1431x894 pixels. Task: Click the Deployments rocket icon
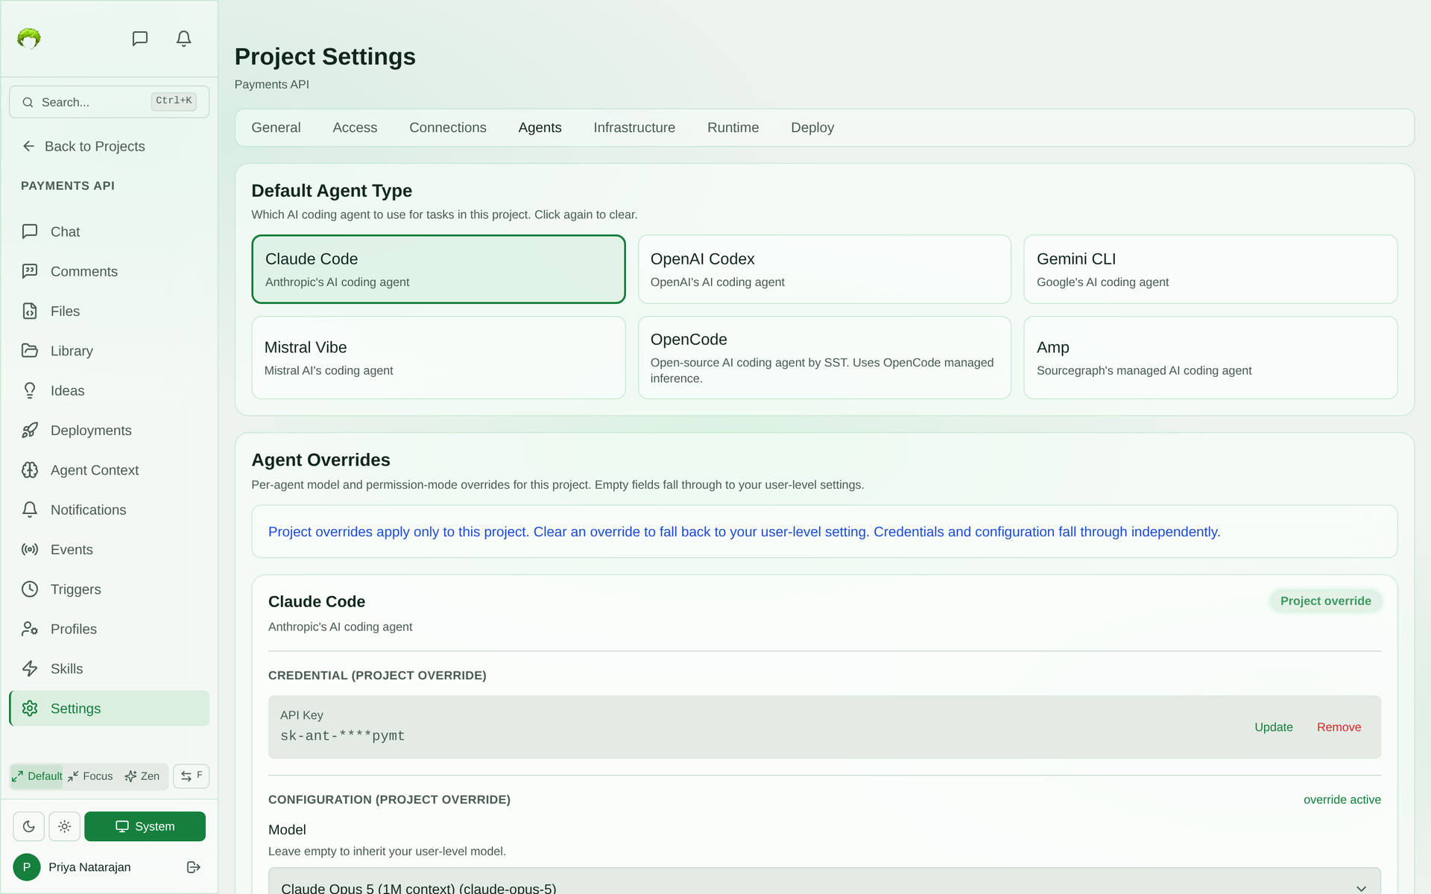pos(30,431)
